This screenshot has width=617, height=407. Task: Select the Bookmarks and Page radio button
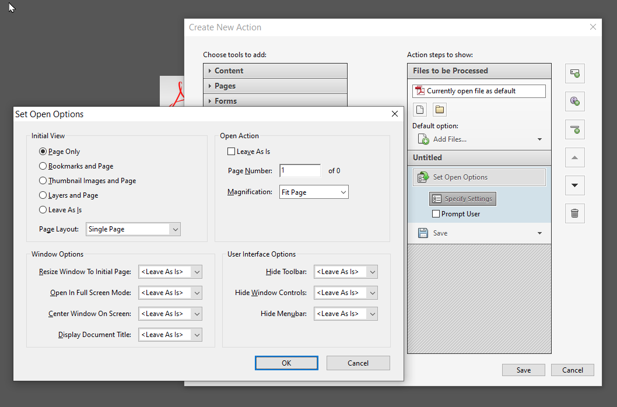click(43, 166)
